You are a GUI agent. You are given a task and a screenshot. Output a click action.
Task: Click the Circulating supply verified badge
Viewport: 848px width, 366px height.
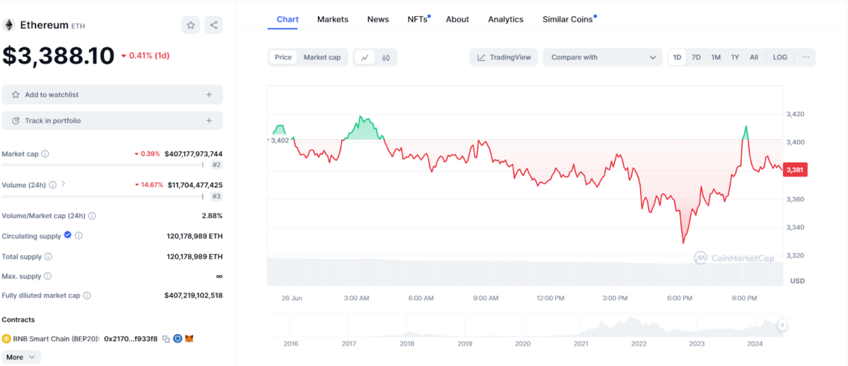point(68,235)
